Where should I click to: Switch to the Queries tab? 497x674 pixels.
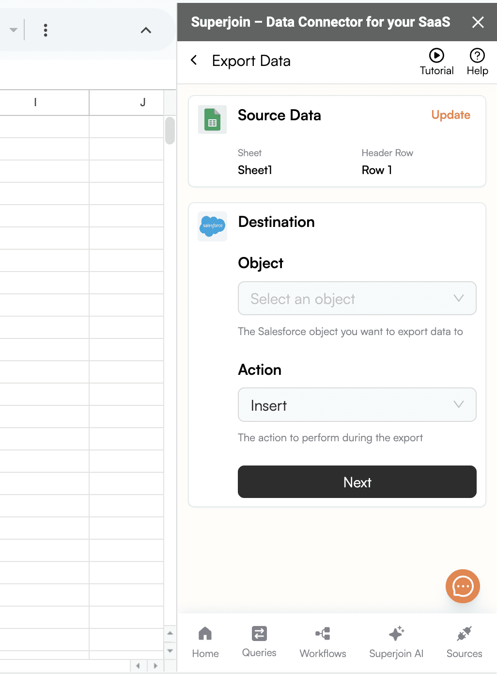click(x=259, y=642)
